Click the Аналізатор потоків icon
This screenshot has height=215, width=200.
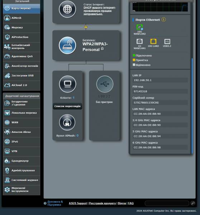[7, 66]
